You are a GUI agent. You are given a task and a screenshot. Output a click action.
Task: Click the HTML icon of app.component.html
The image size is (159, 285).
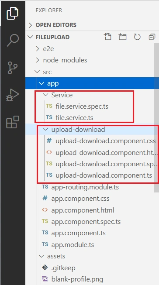45,210
